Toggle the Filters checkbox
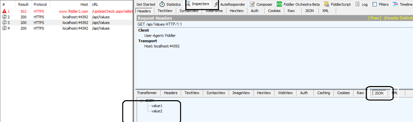413x122 pixels. tap(375, 4)
